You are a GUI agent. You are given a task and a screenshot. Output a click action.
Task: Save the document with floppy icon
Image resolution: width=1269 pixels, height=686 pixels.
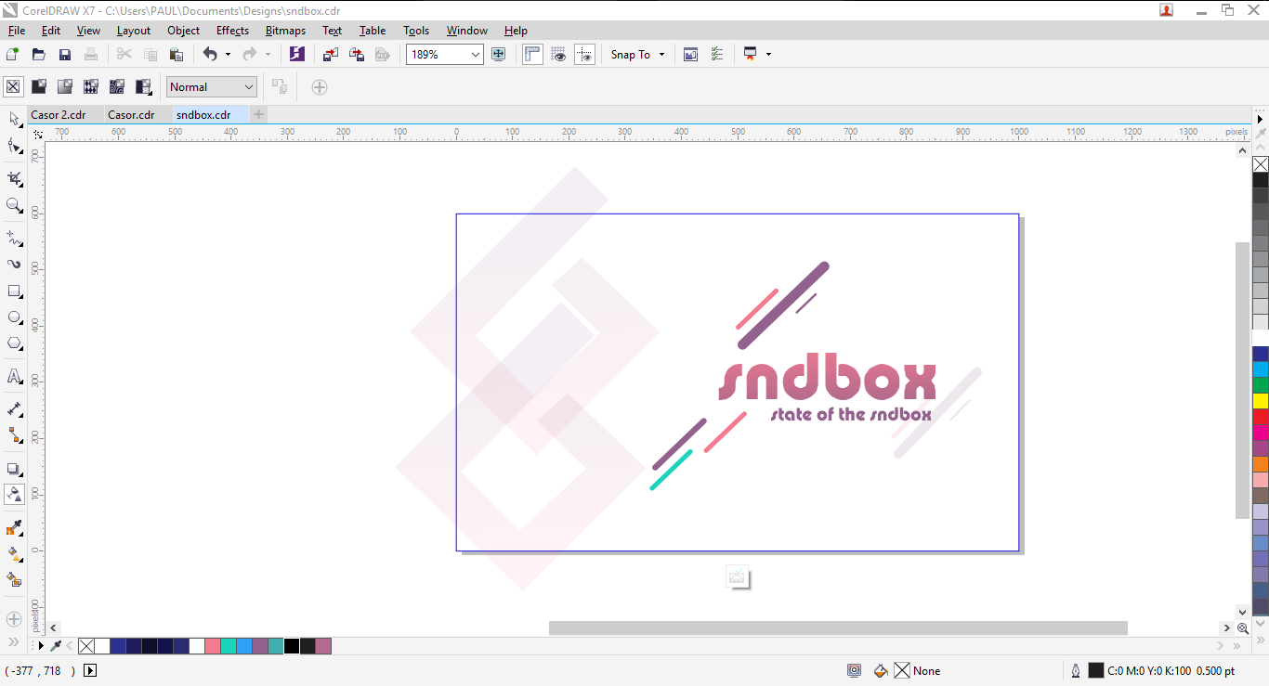tap(65, 55)
